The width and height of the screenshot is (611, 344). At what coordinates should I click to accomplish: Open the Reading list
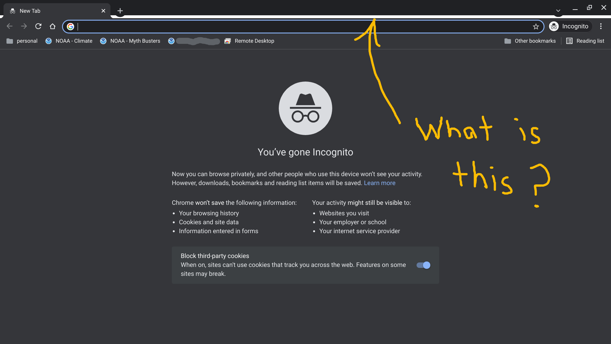pos(585,41)
